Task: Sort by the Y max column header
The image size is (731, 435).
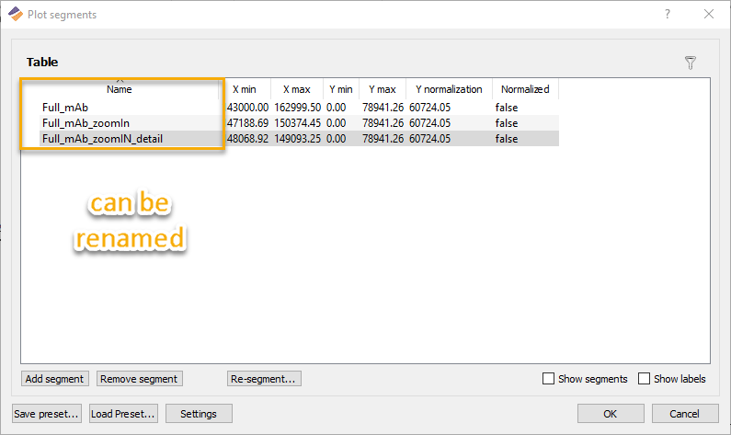Action: tap(383, 89)
